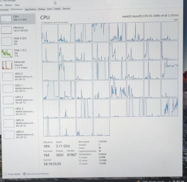Click the last logical processor graph in bottom row
Viewport: 187px width, 182px height.
[x=101, y=127]
